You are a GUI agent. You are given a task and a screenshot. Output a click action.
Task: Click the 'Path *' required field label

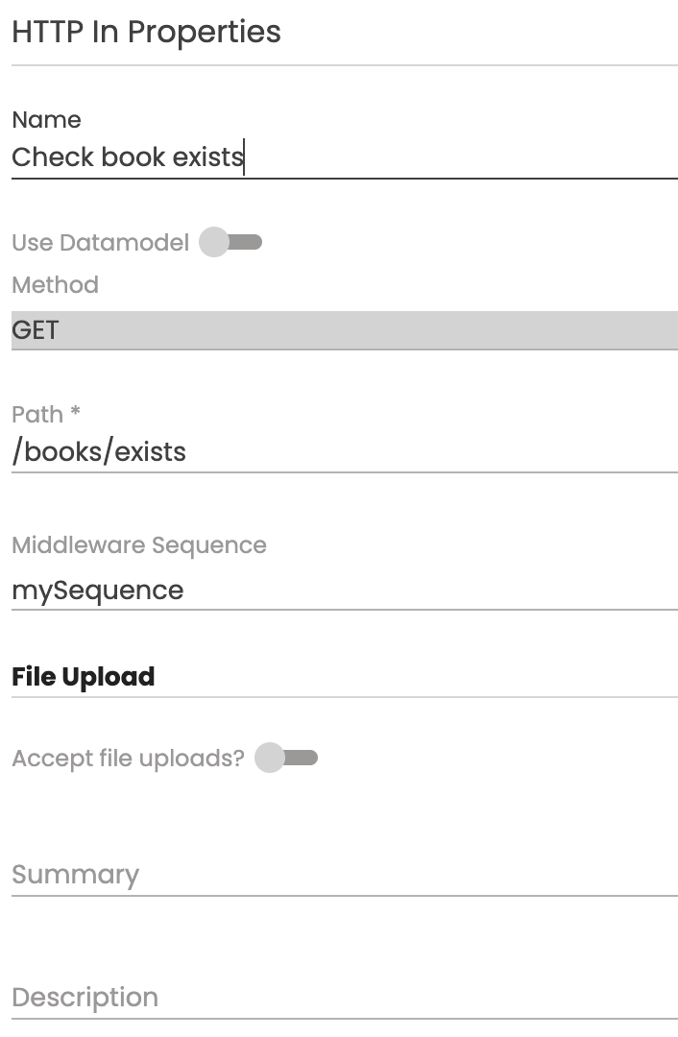[x=46, y=415]
